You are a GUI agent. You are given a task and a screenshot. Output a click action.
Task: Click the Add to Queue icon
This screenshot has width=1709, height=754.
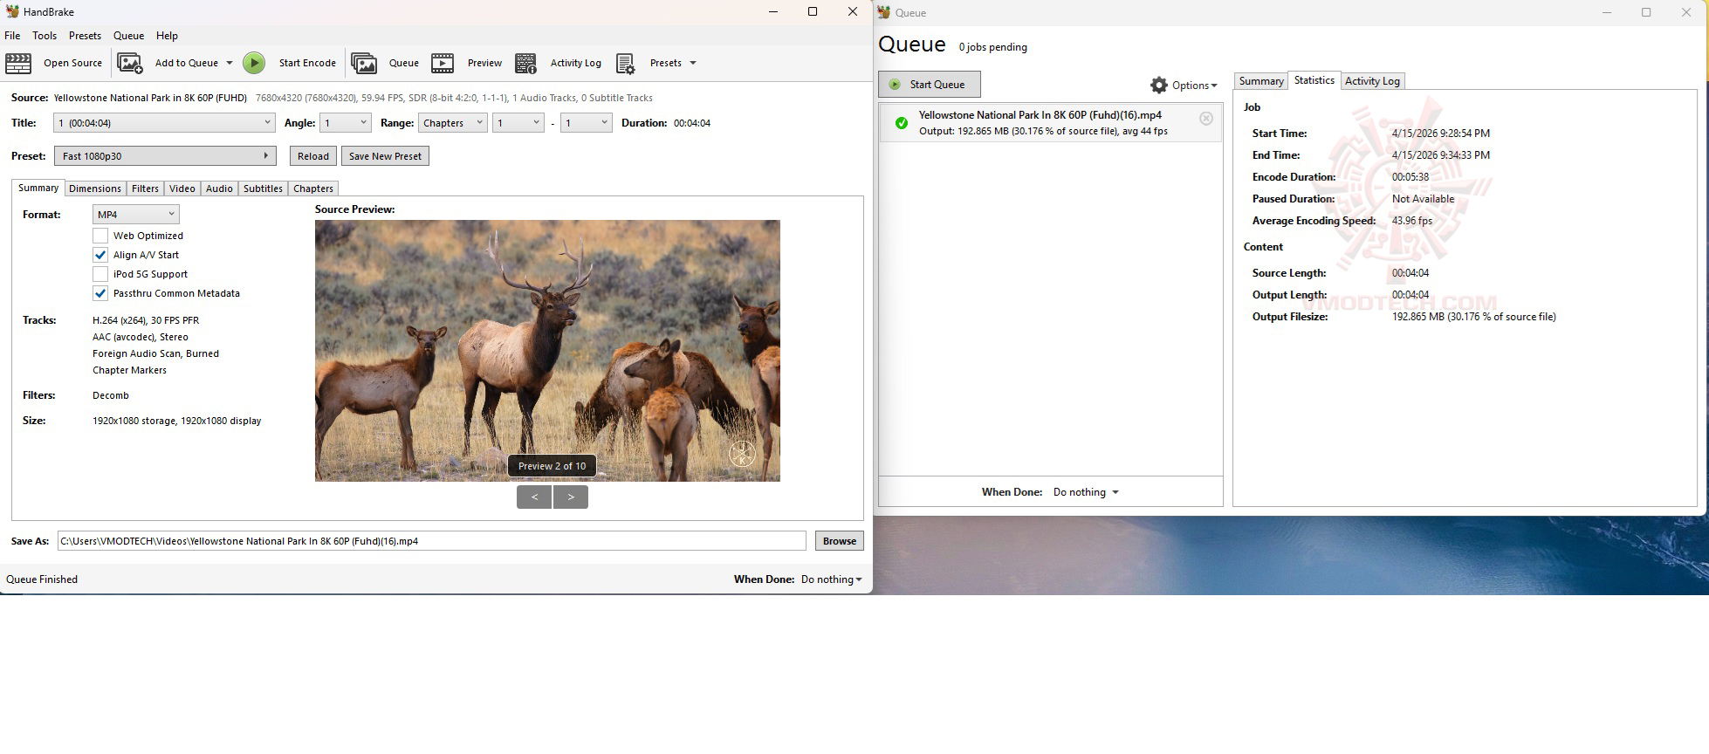point(130,63)
